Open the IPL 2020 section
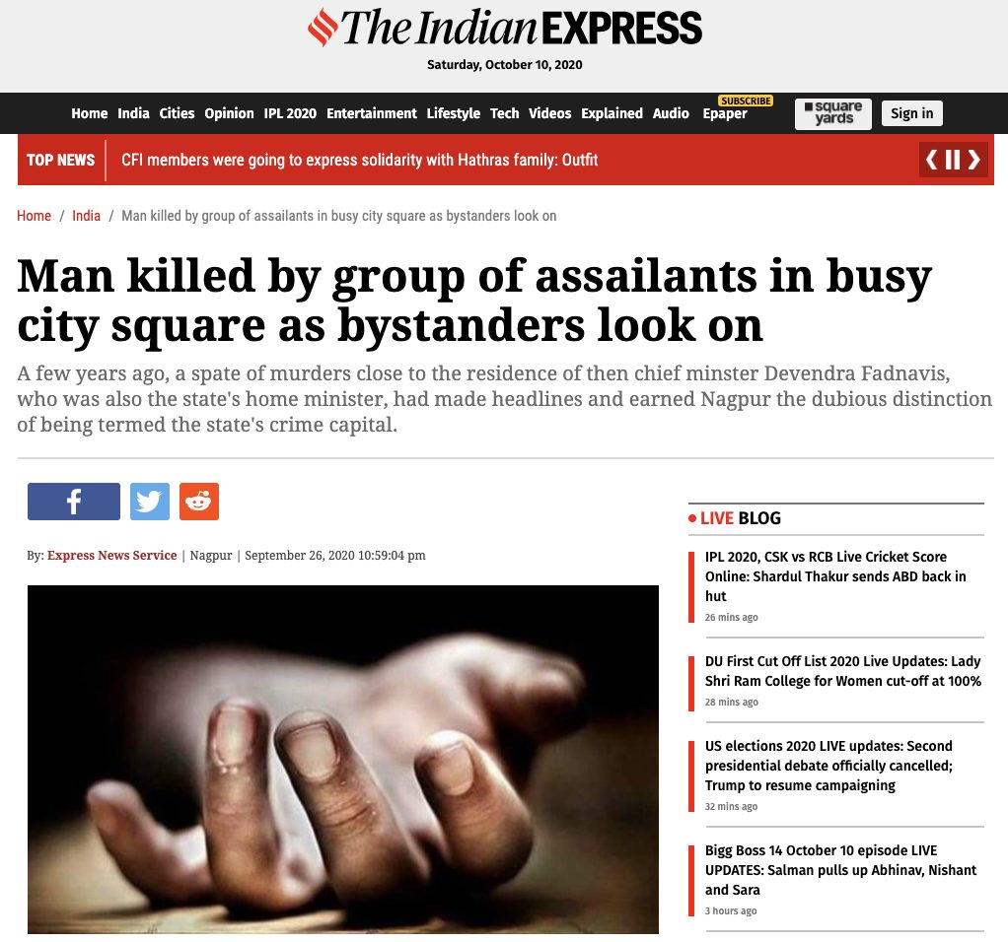Screen dimensions: 1008x942 pos(290,113)
